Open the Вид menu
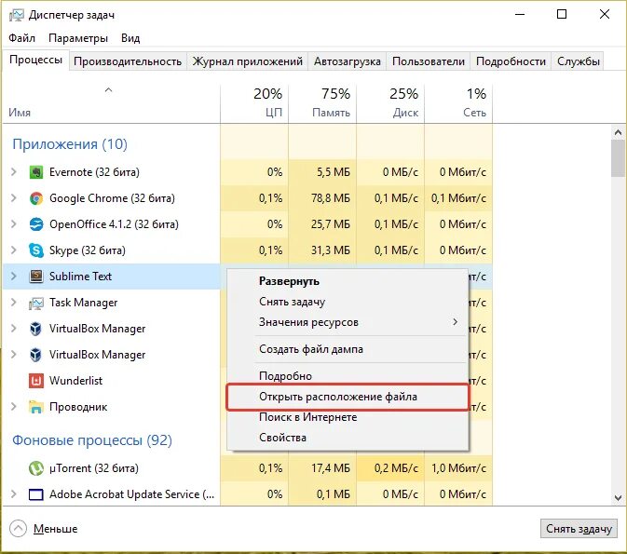Viewport: 627px width, 554px height. pyautogui.click(x=130, y=38)
